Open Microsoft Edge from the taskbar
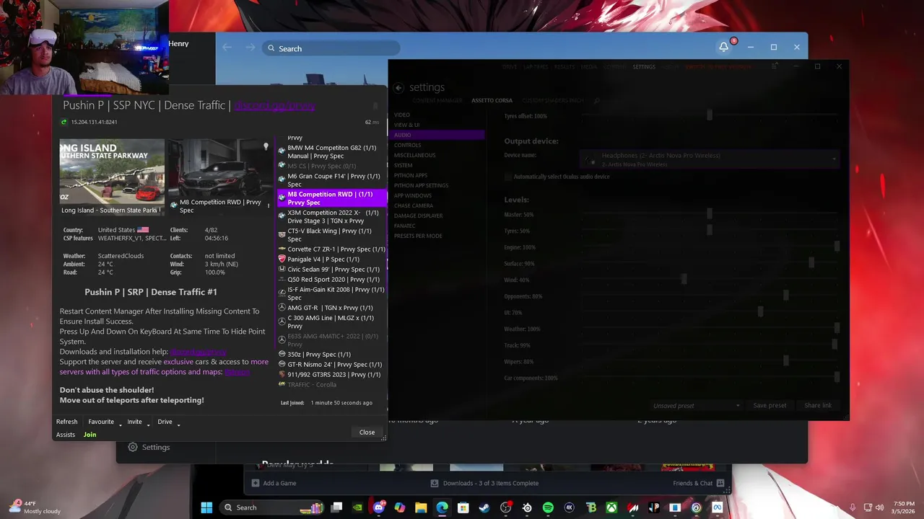The image size is (924, 519). 442,507
